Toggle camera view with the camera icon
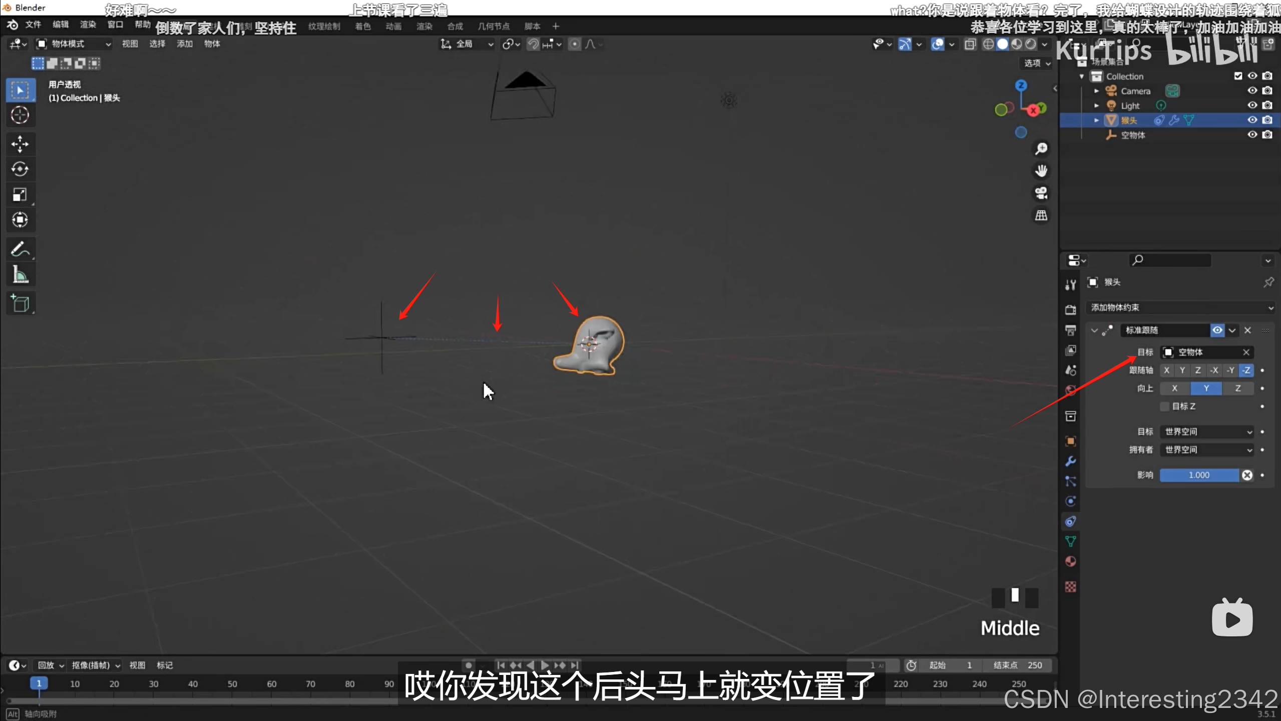 [x=1041, y=193]
